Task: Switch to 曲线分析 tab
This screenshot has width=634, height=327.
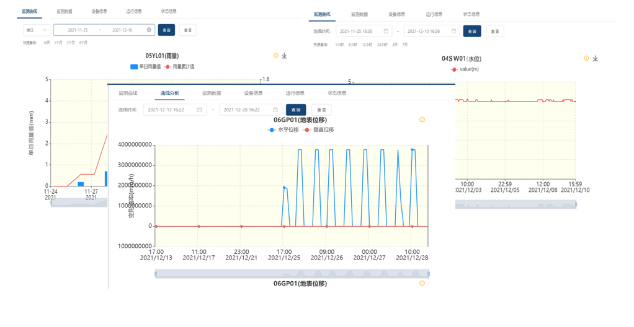Action: (x=169, y=94)
